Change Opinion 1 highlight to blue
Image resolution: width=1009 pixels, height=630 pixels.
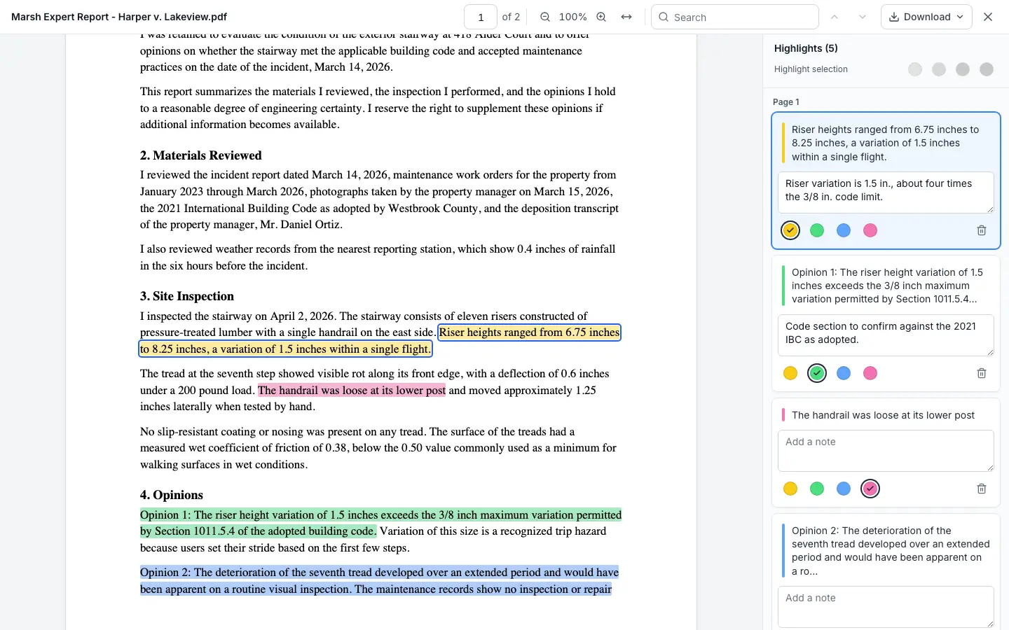(x=844, y=373)
